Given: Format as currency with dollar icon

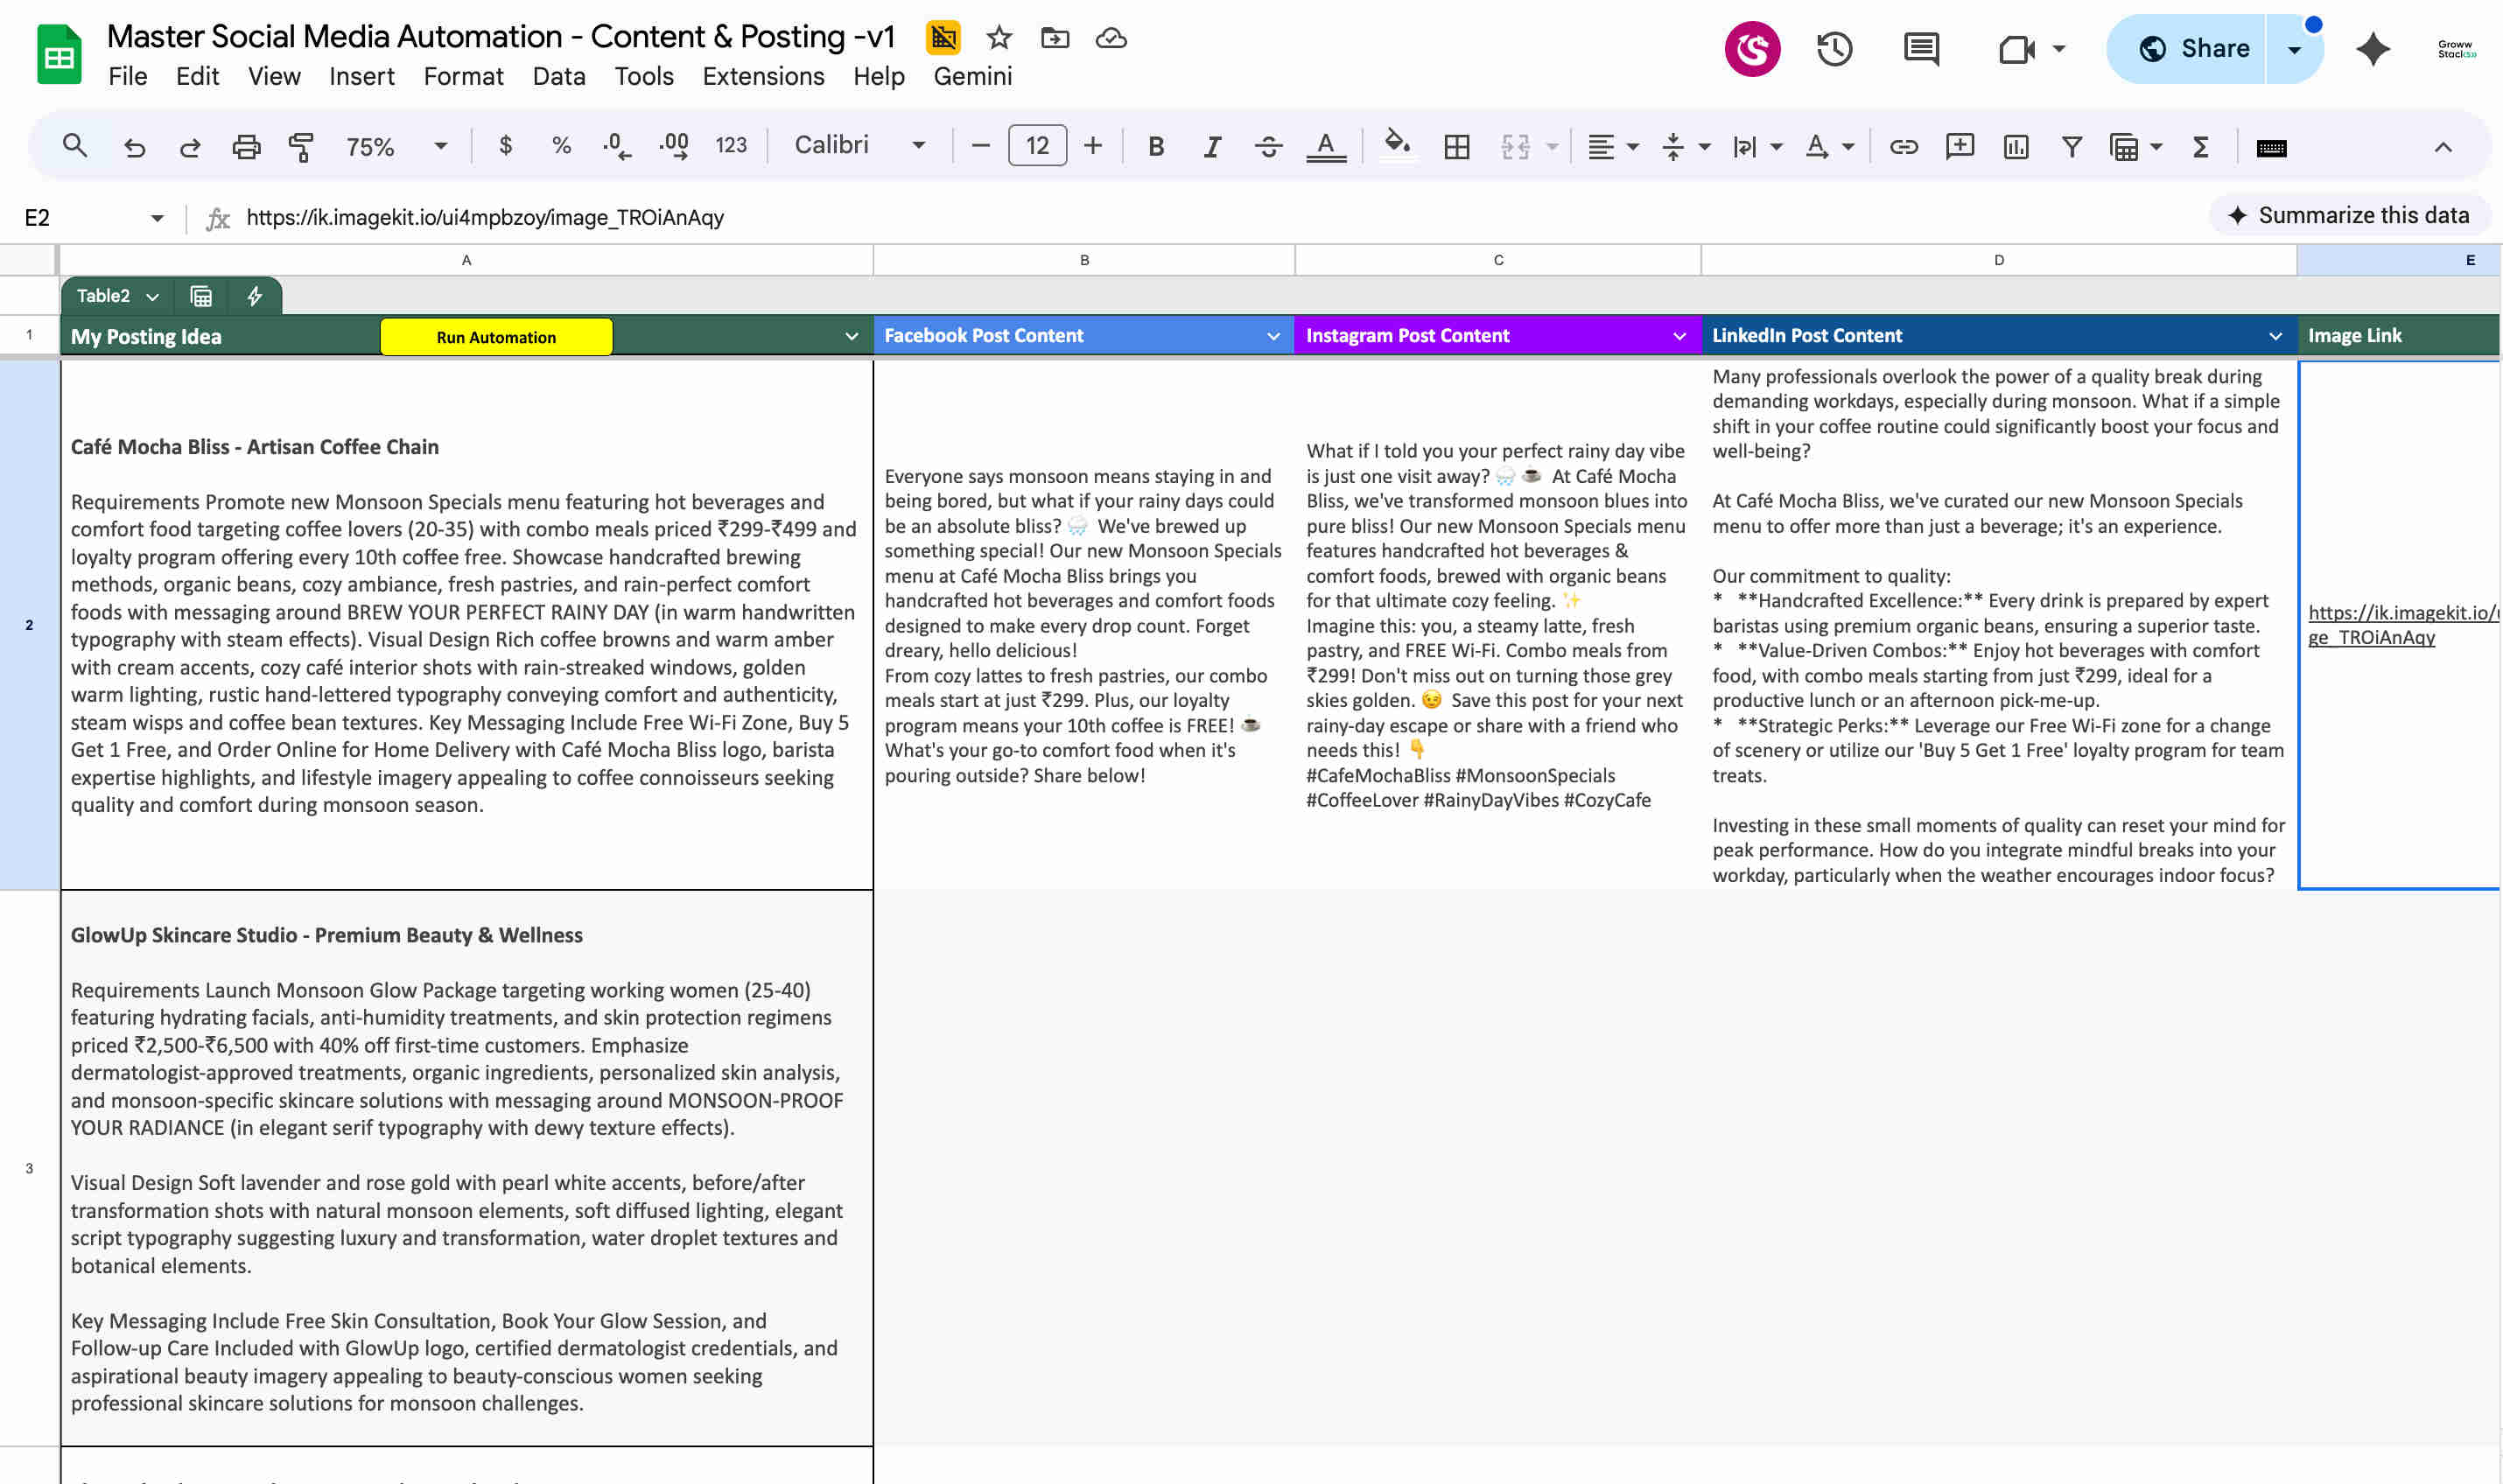Looking at the screenshot, I should (x=506, y=146).
